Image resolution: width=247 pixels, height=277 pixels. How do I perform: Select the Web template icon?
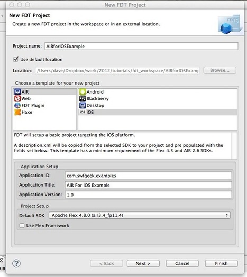coord(17,98)
